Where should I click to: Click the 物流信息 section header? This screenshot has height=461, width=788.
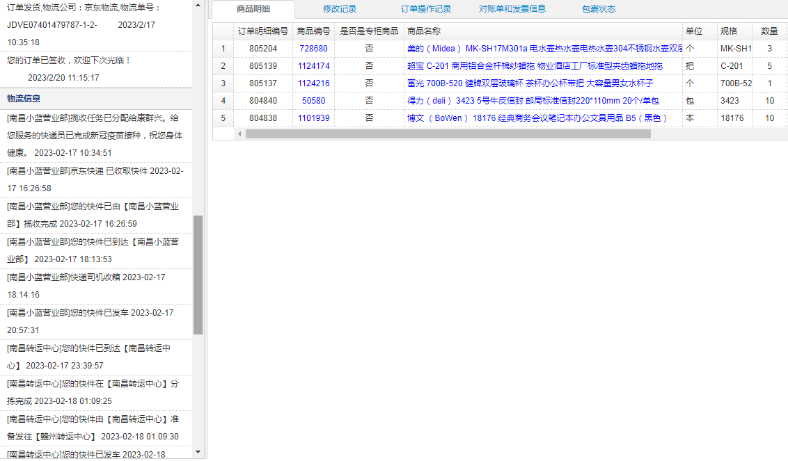[96, 99]
